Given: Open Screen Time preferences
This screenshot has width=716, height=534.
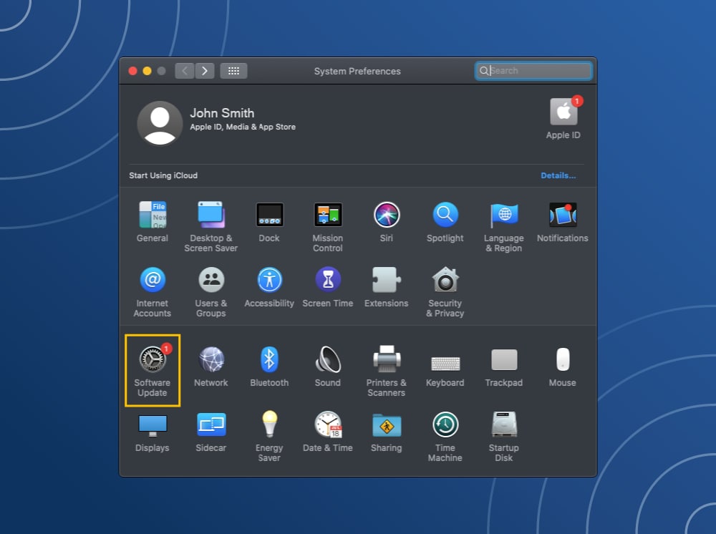Looking at the screenshot, I should coord(328,287).
